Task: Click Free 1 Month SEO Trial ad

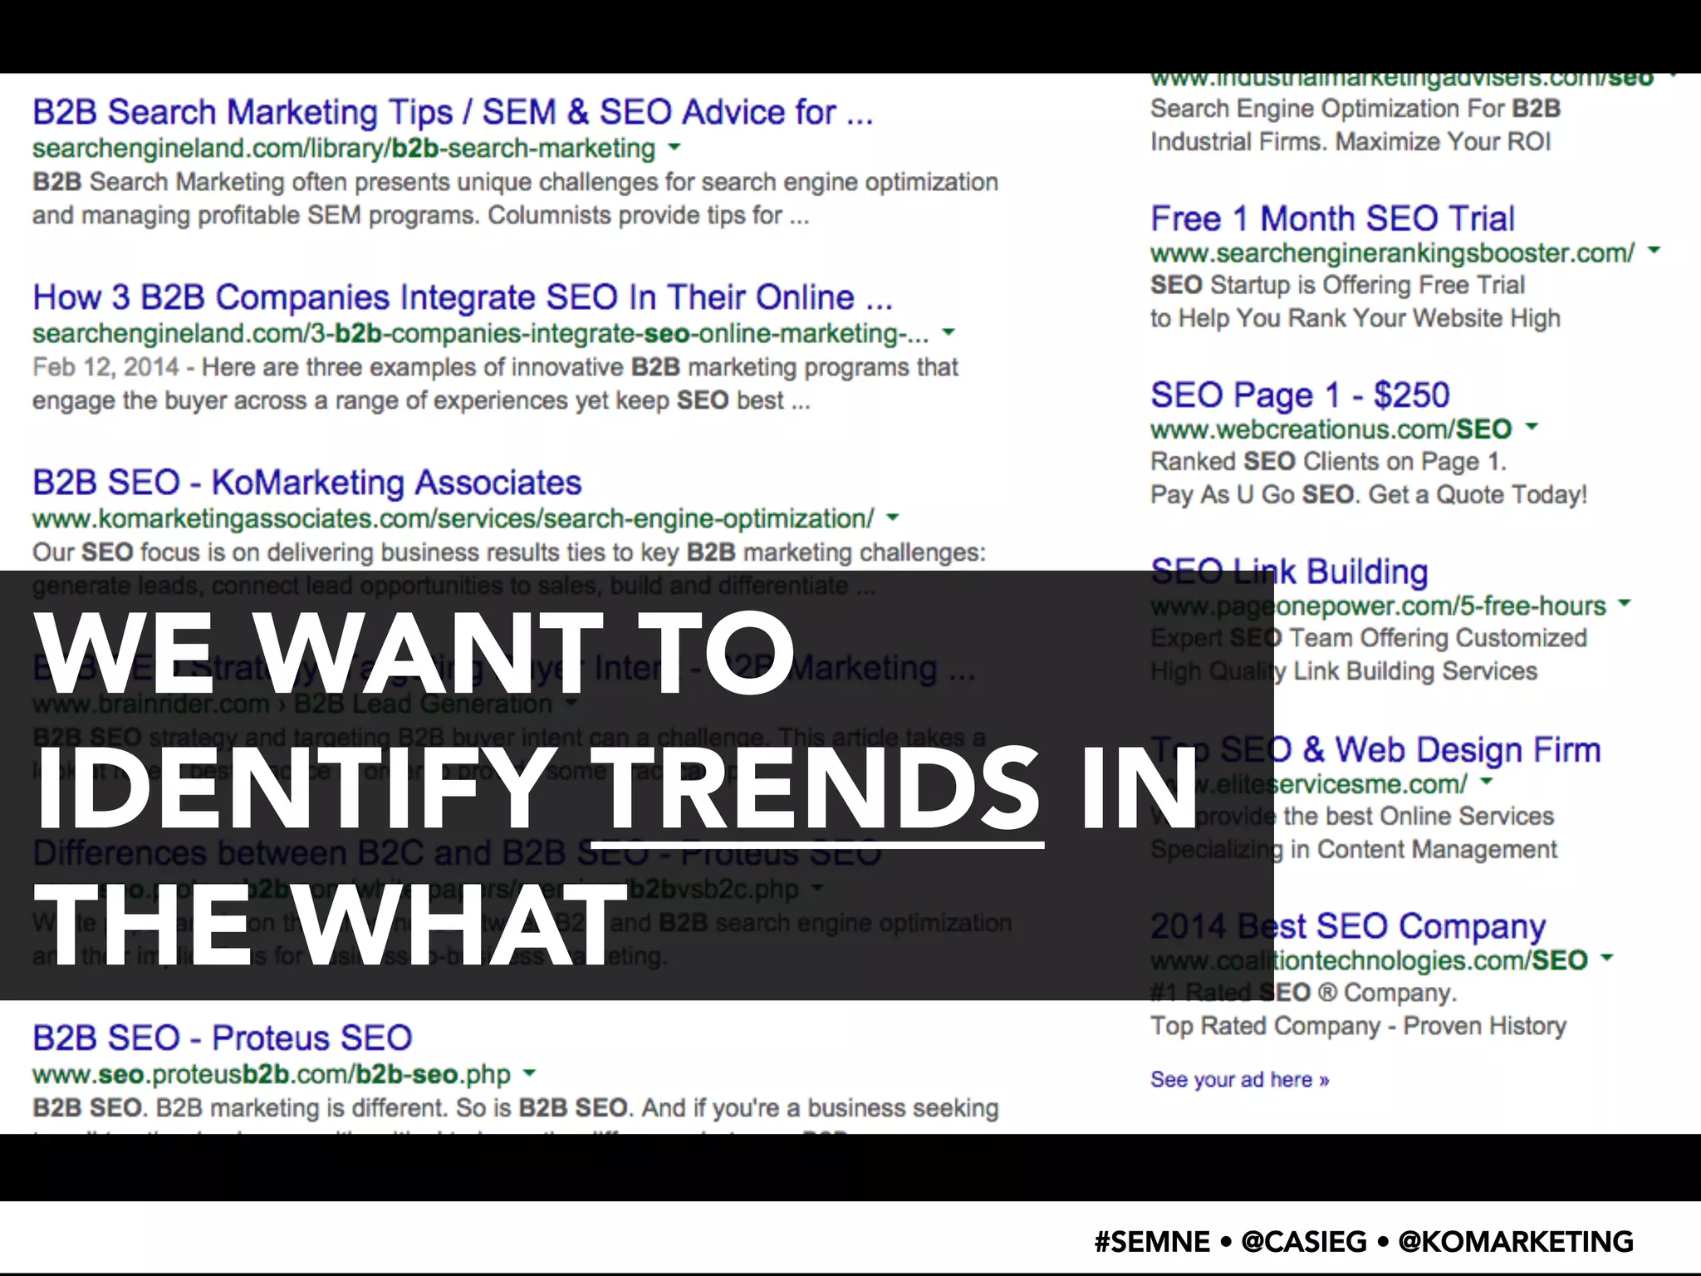Action: point(1333,219)
